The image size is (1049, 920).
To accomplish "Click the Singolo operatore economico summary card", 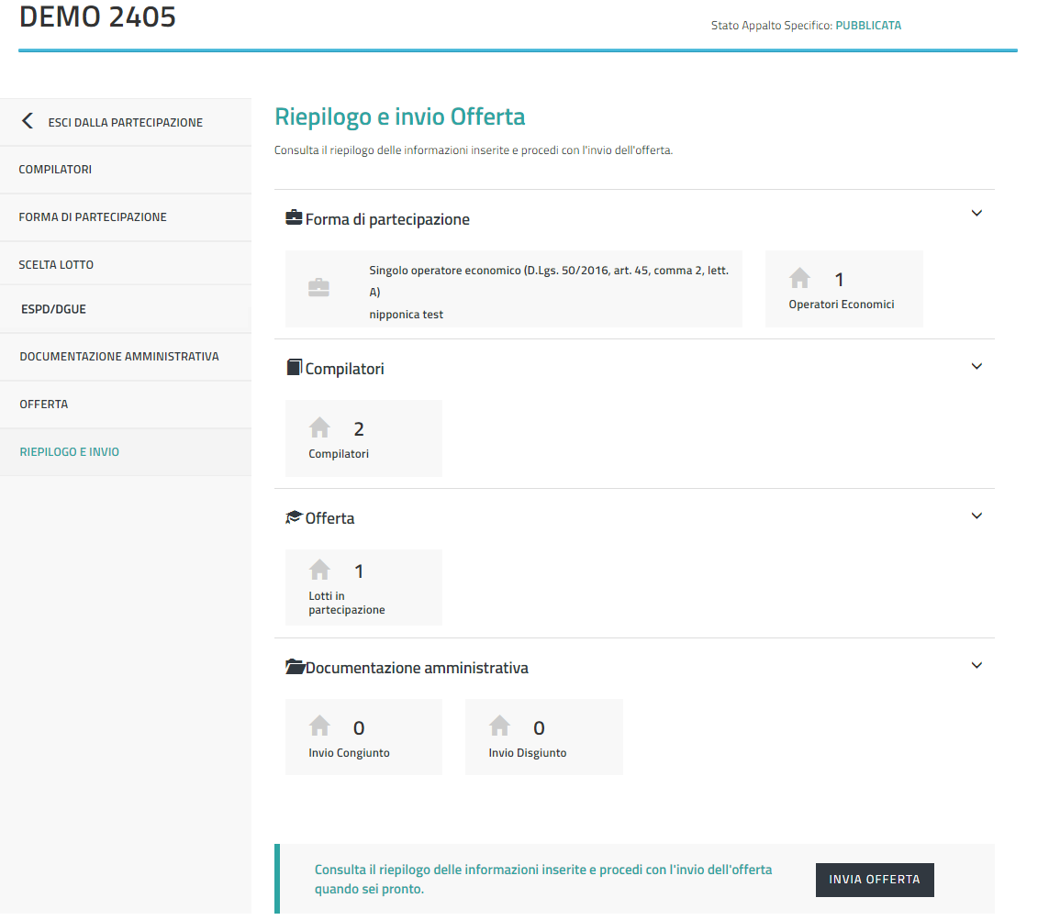I will point(513,289).
